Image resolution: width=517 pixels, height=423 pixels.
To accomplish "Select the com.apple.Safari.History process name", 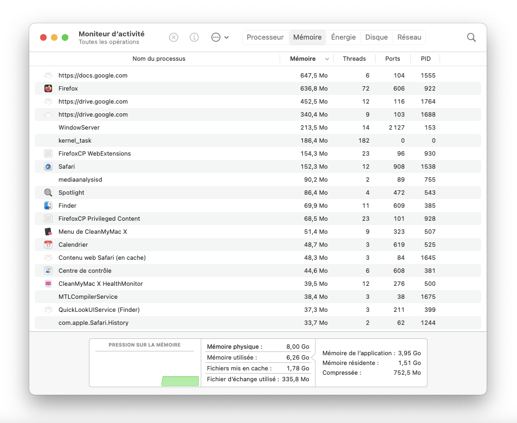I will 93,323.
